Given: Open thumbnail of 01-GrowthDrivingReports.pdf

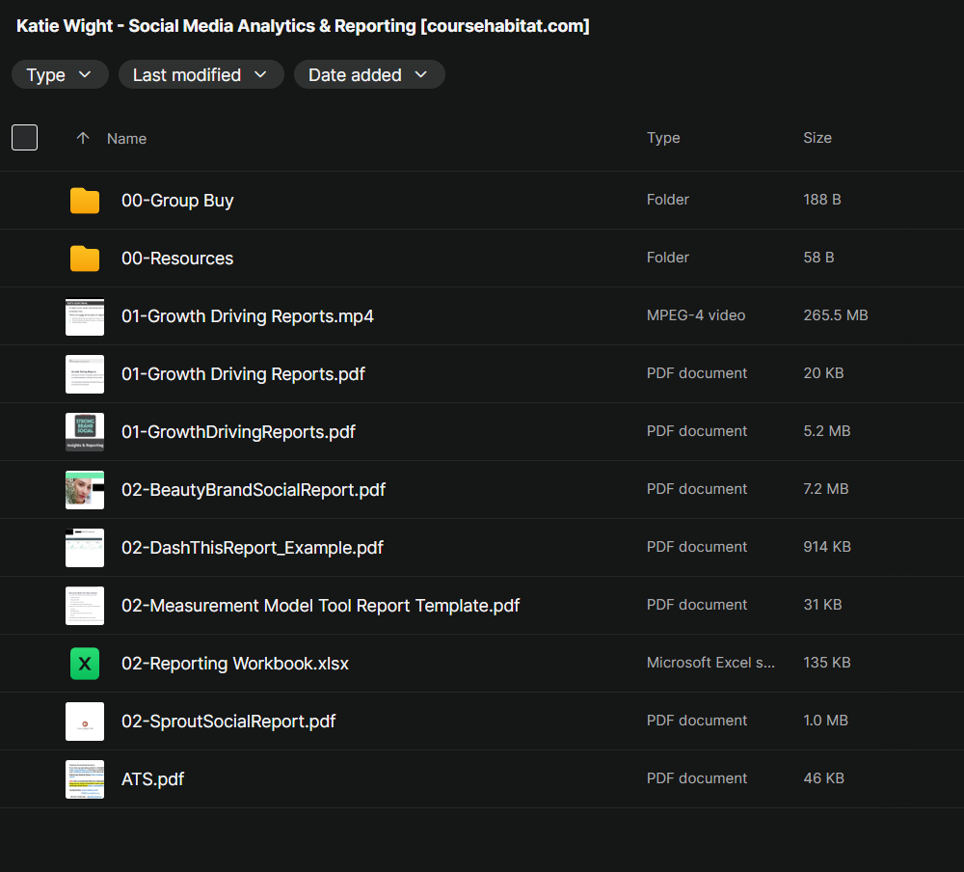Looking at the screenshot, I should click(x=85, y=432).
